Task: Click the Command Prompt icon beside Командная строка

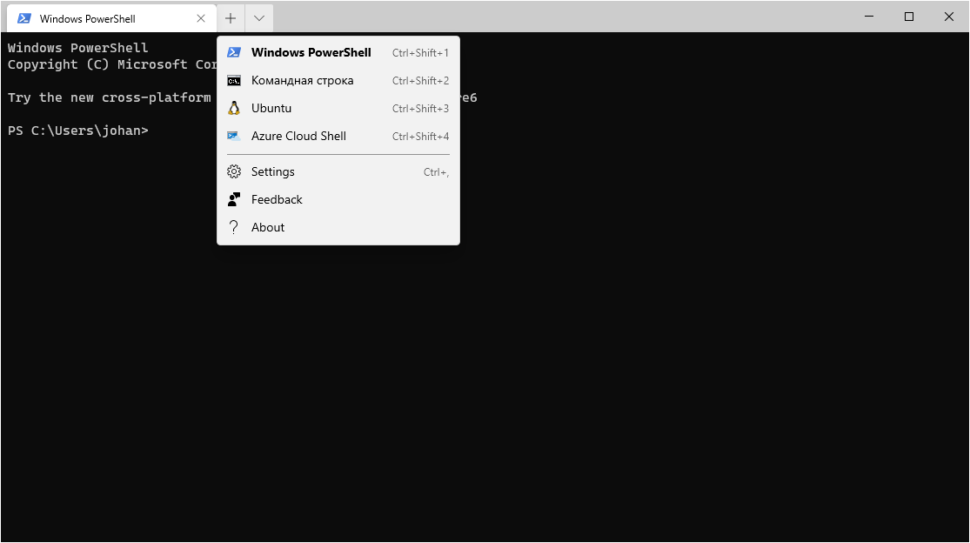Action: [x=234, y=80]
